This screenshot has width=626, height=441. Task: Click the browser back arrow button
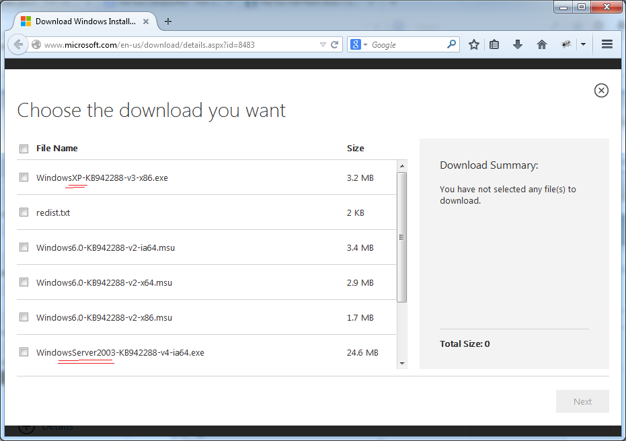click(x=18, y=44)
